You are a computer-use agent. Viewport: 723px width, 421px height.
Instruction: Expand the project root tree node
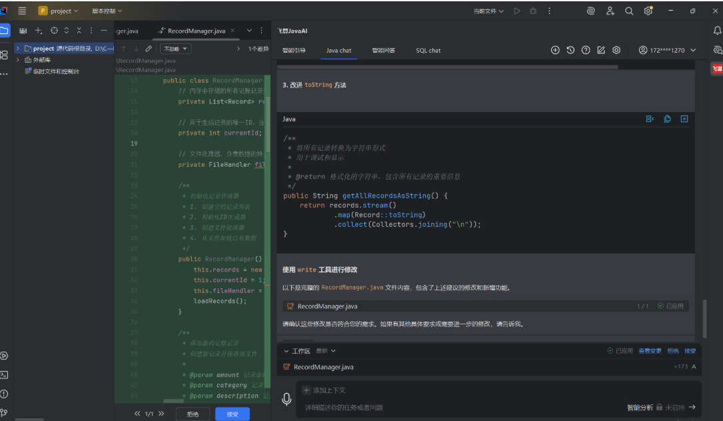pos(18,49)
